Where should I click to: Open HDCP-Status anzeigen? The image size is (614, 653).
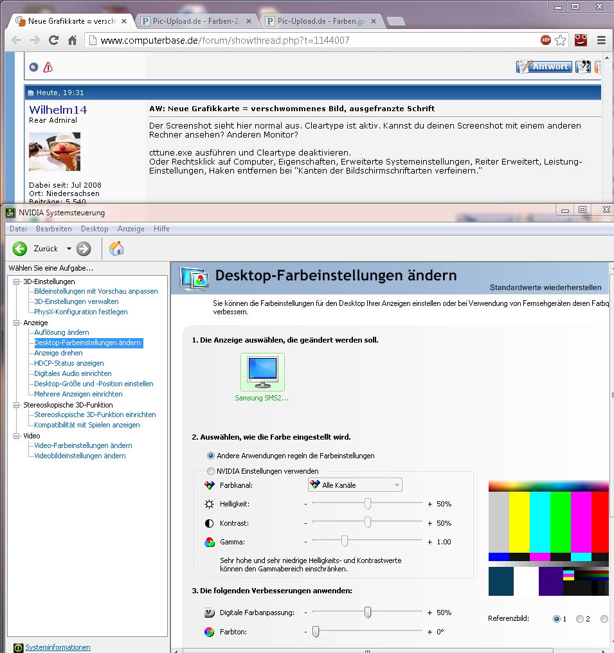(69, 363)
